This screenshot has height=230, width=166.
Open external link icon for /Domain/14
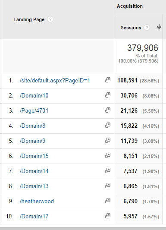point(108,170)
